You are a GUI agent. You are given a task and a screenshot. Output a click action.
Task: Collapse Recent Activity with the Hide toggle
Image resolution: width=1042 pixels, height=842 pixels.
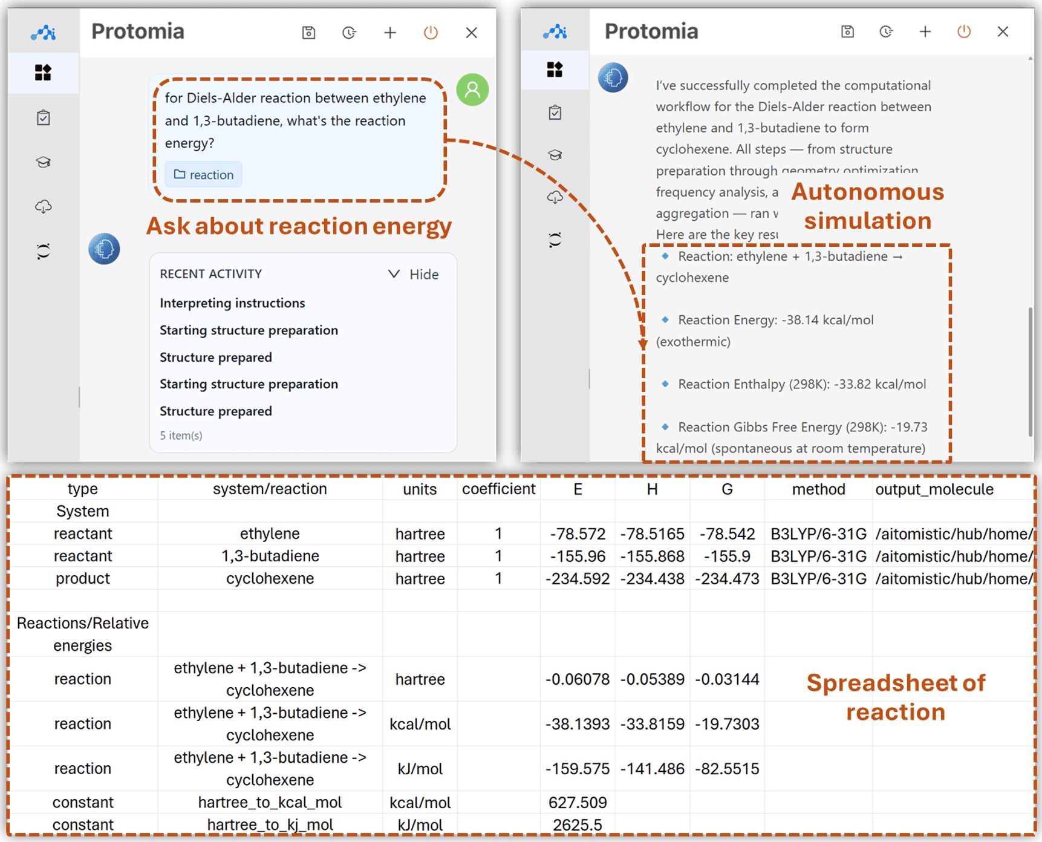coord(414,275)
